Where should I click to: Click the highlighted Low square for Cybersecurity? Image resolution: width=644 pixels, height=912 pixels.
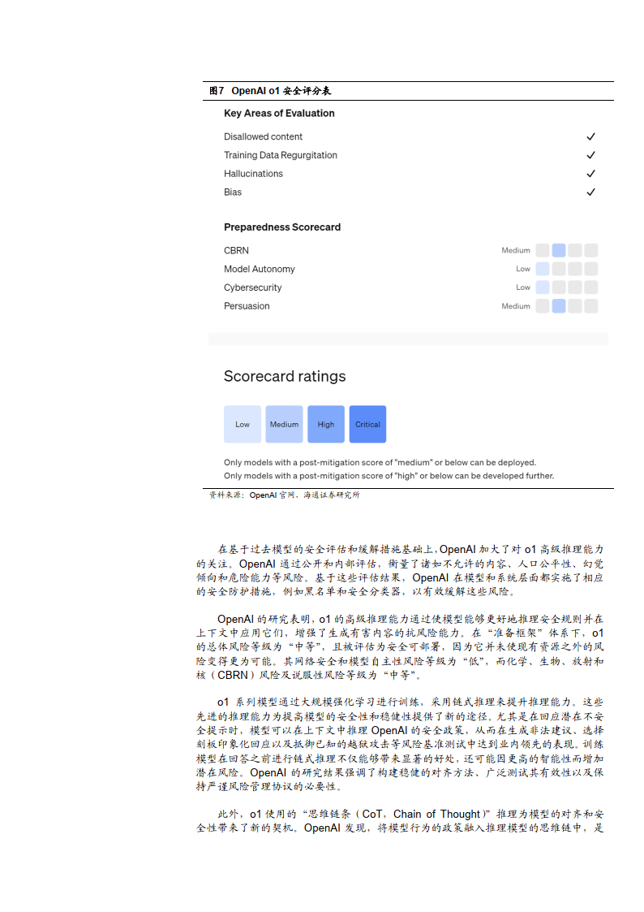[x=543, y=287]
